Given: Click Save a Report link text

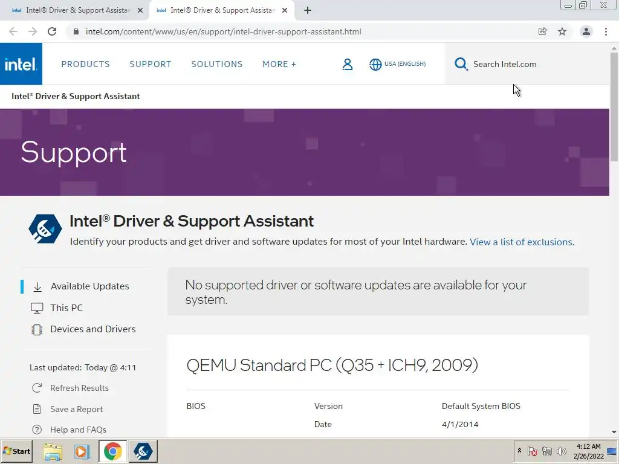Looking at the screenshot, I should click(x=77, y=409).
